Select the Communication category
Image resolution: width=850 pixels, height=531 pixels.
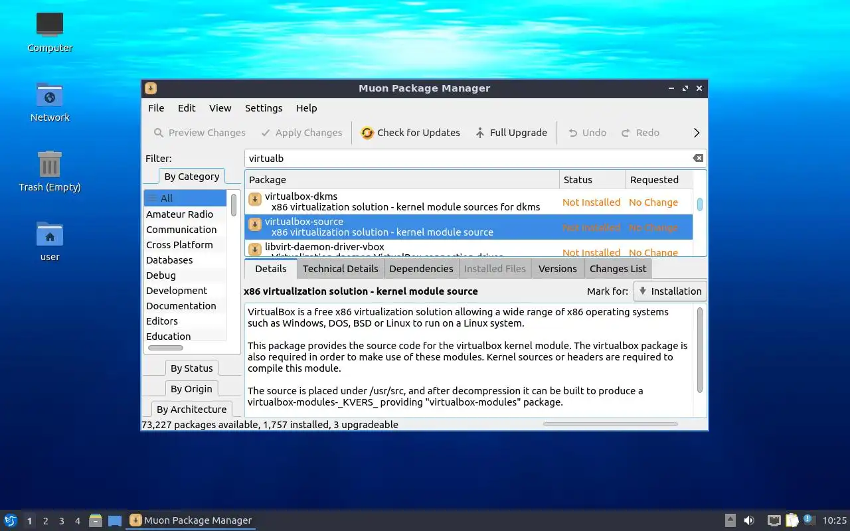tap(185, 229)
